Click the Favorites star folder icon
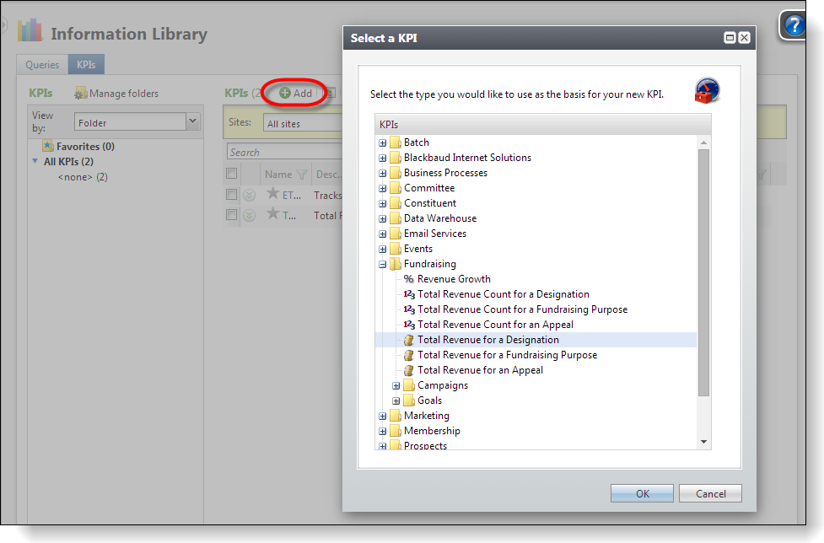The image size is (824, 543). [x=49, y=146]
